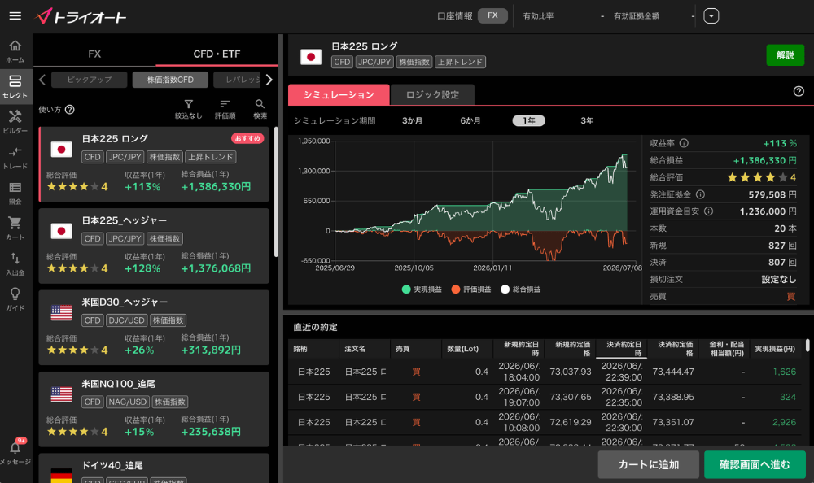
Task: Click the Japan flag in the header
Action: pyautogui.click(x=310, y=57)
